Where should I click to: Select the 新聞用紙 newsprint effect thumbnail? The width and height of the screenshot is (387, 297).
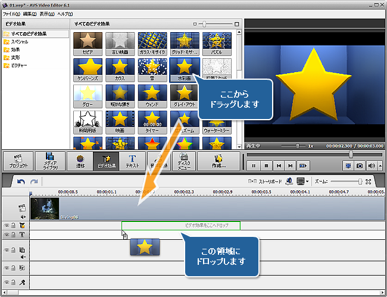click(x=88, y=122)
